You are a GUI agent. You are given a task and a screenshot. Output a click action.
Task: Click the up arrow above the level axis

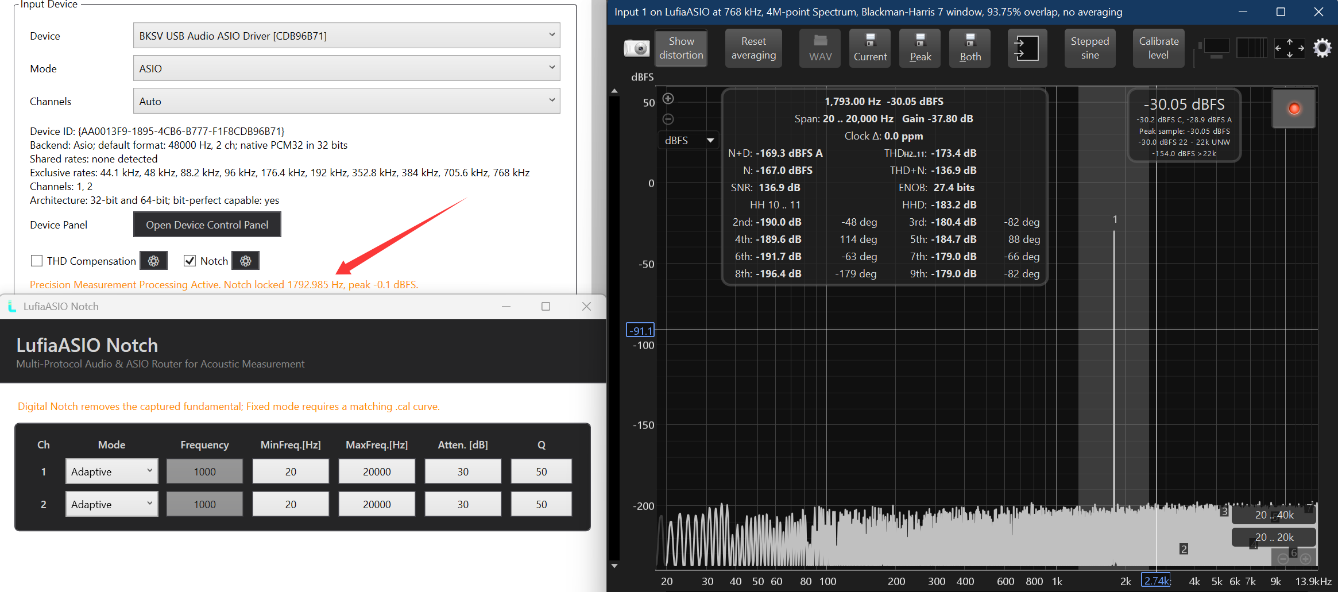pyautogui.click(x=614, y=91)
